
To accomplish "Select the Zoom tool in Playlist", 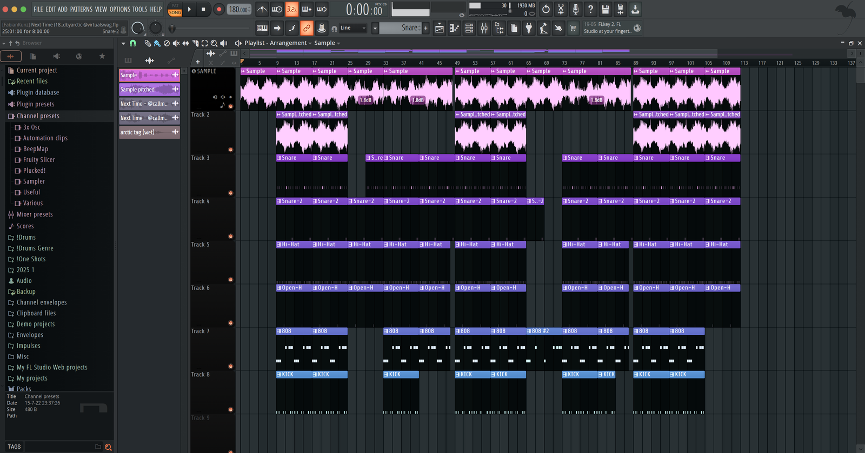I will tap(214, 43).
